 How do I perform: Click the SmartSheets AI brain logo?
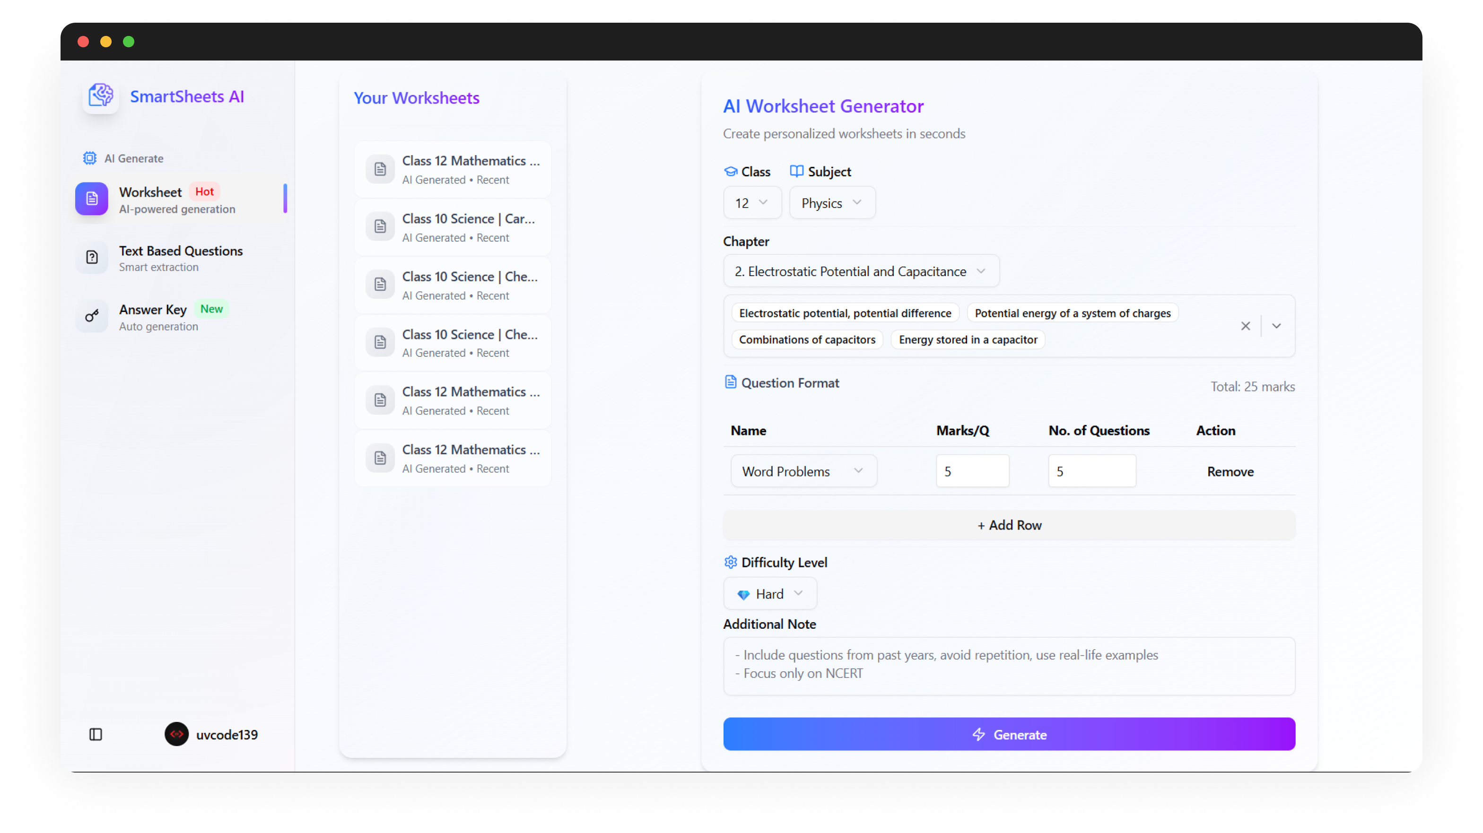(101, 96)
